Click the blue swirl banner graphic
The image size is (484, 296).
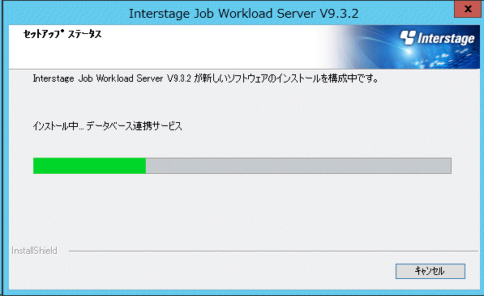[x=401, y=47]
